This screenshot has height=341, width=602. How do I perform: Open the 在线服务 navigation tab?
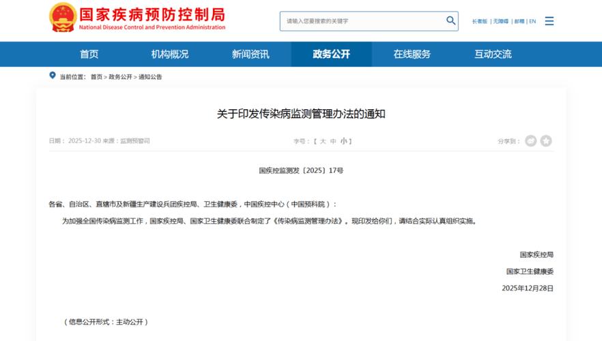pyautogui.click(x=412, y=54)
